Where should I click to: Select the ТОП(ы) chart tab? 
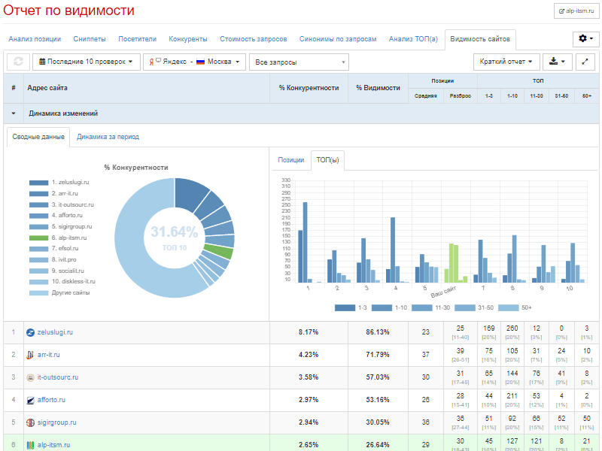tap(327, 160)
